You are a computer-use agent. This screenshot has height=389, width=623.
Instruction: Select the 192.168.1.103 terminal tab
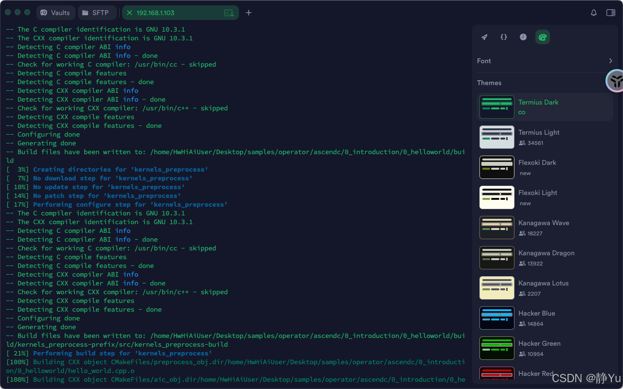click(x=181, y=13)
